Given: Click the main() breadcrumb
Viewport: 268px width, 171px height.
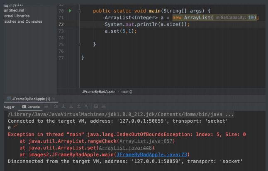Looking at the screenshot, I should coord(127,92).
